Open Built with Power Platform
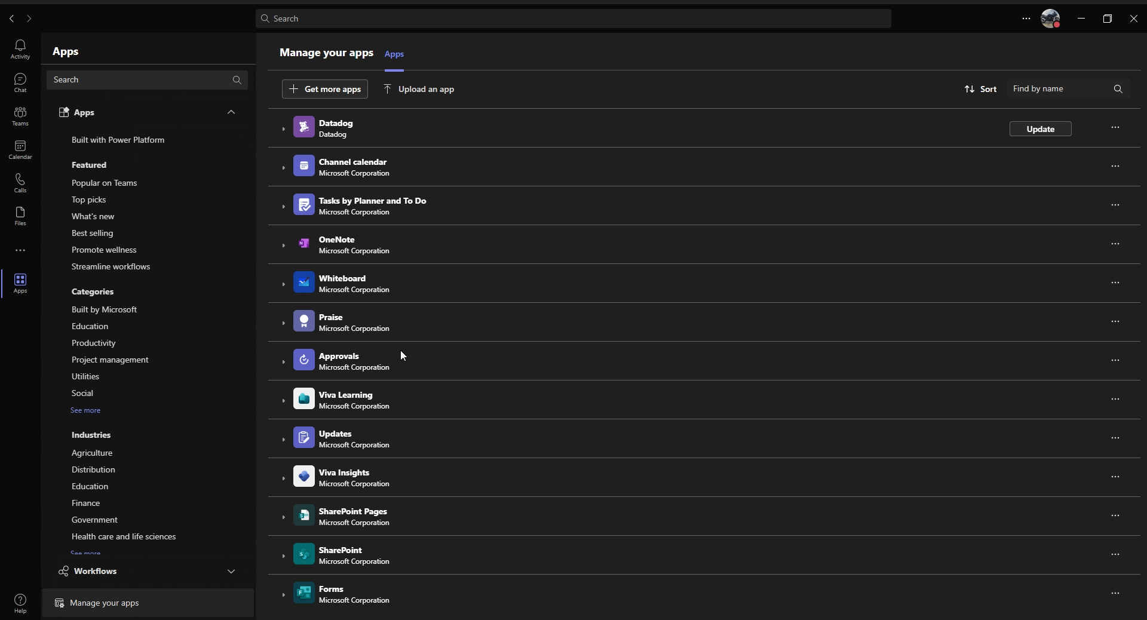This screenshot has width=1147, height=620. (118, 140)
